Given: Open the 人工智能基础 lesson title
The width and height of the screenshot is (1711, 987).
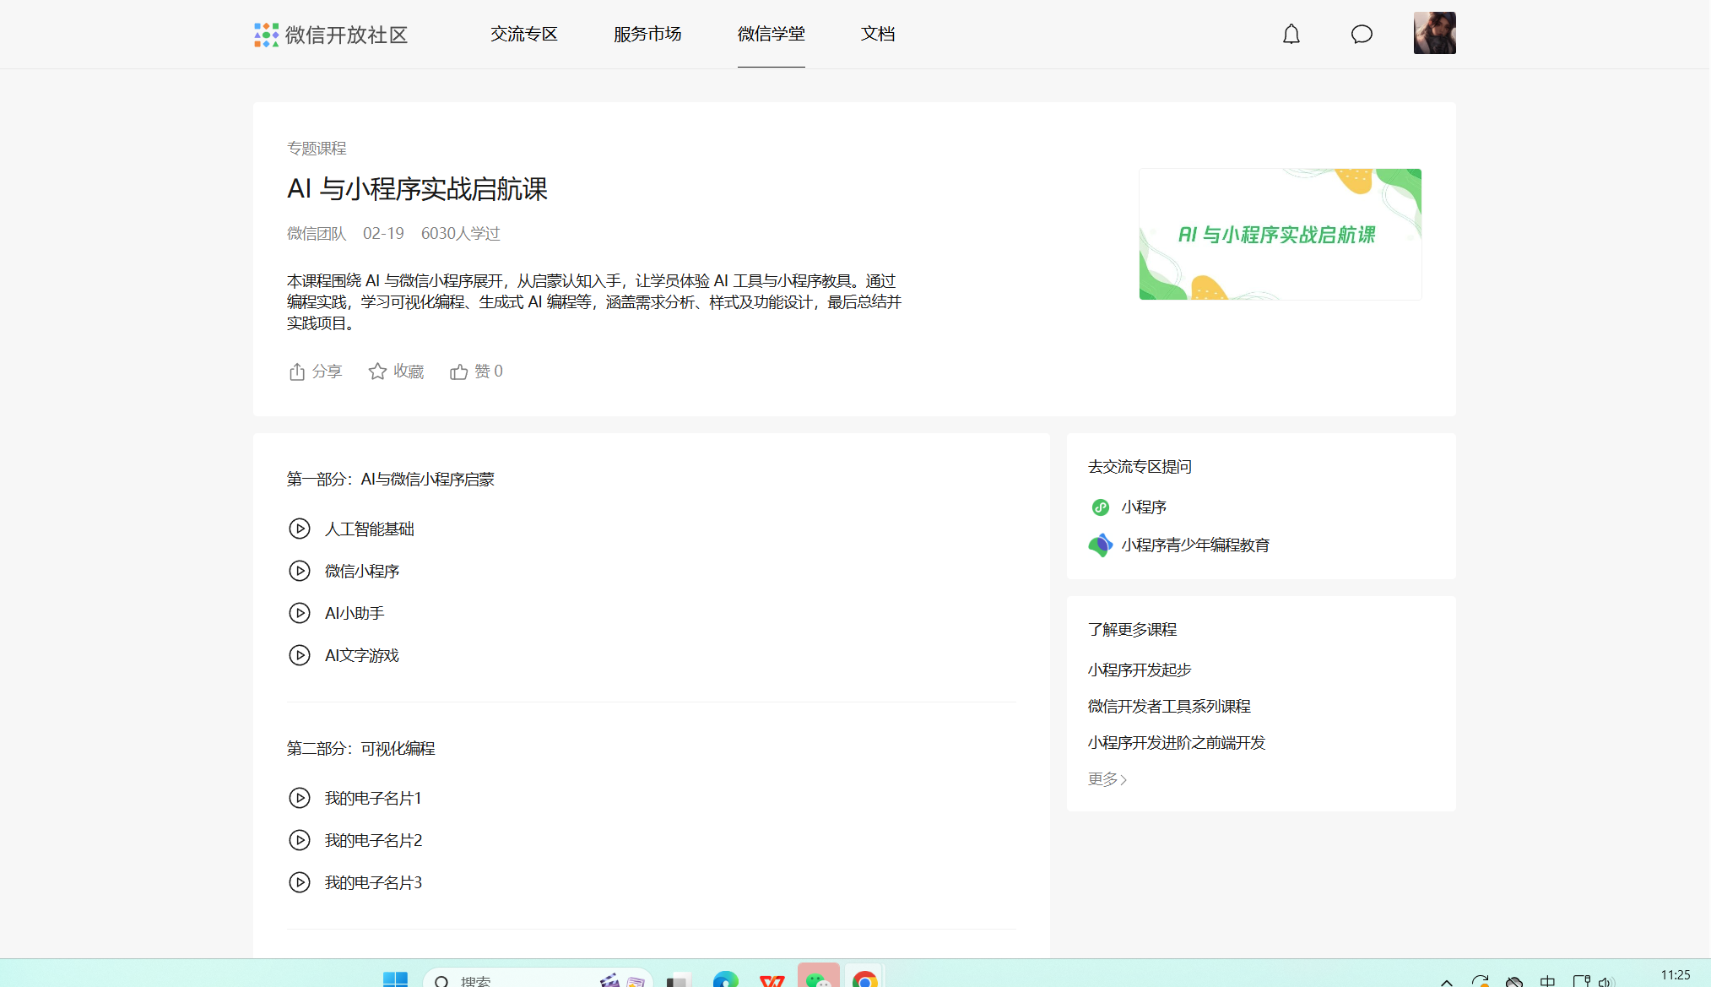Looking at the screenshot, I should click(370, 529).
